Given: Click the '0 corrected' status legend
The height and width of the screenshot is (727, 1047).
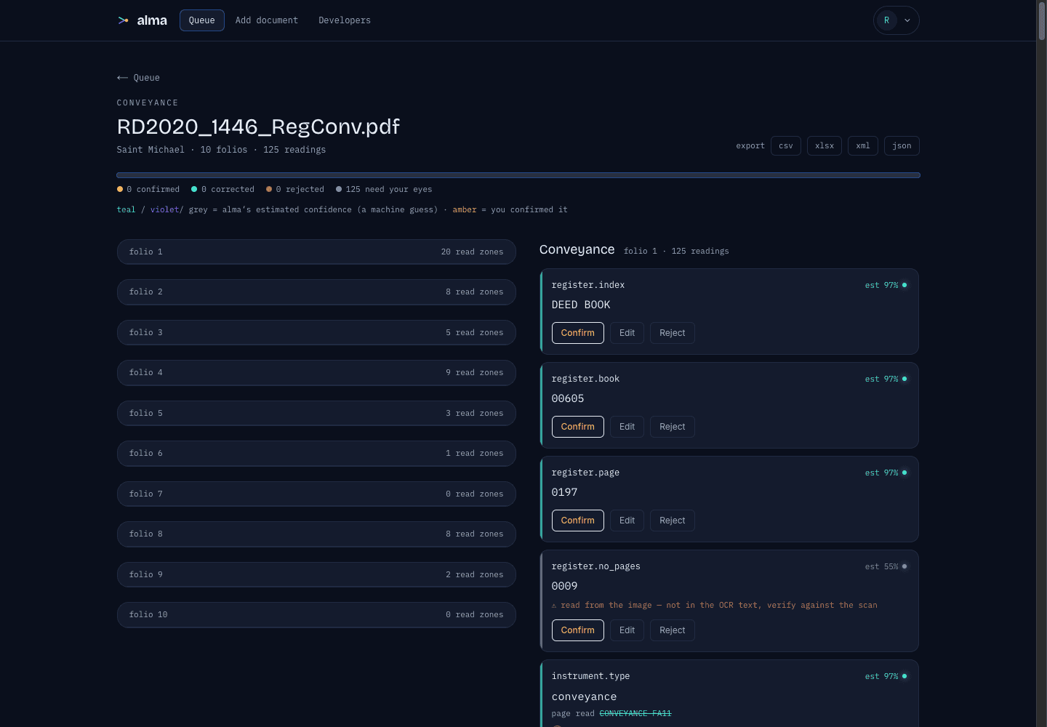Looking at the screenshot, I should pos(222,189).
